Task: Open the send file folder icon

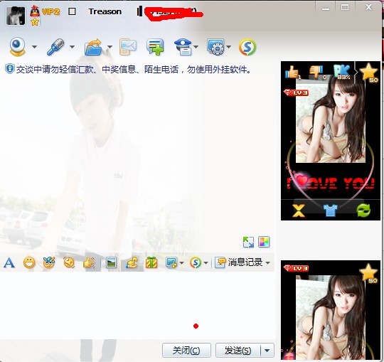Action: (x=93, y=47)
